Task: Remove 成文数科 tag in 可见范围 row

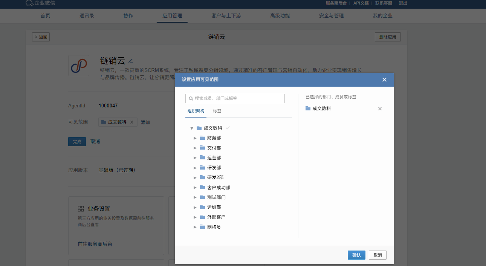Action: pyautogui.click(x=131, y=122)
